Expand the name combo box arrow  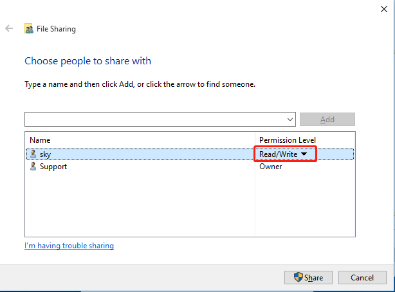point(290,120)
